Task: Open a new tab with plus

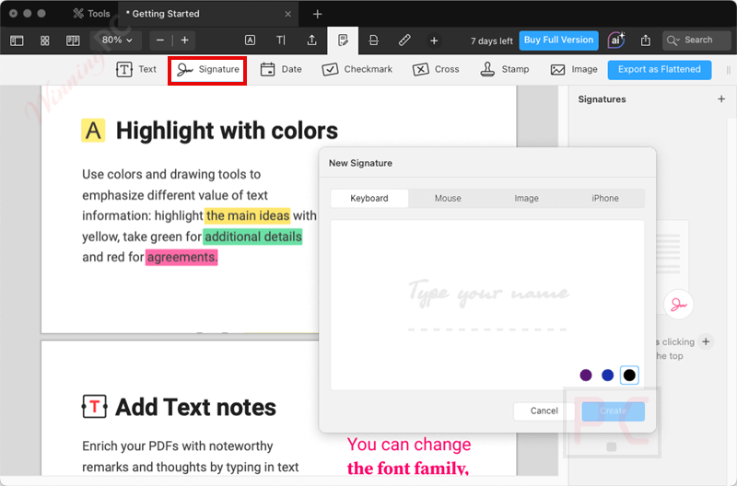Action: pos(317,14)
